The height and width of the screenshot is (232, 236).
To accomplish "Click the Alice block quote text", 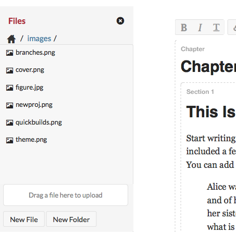I will tap(221, 207).
